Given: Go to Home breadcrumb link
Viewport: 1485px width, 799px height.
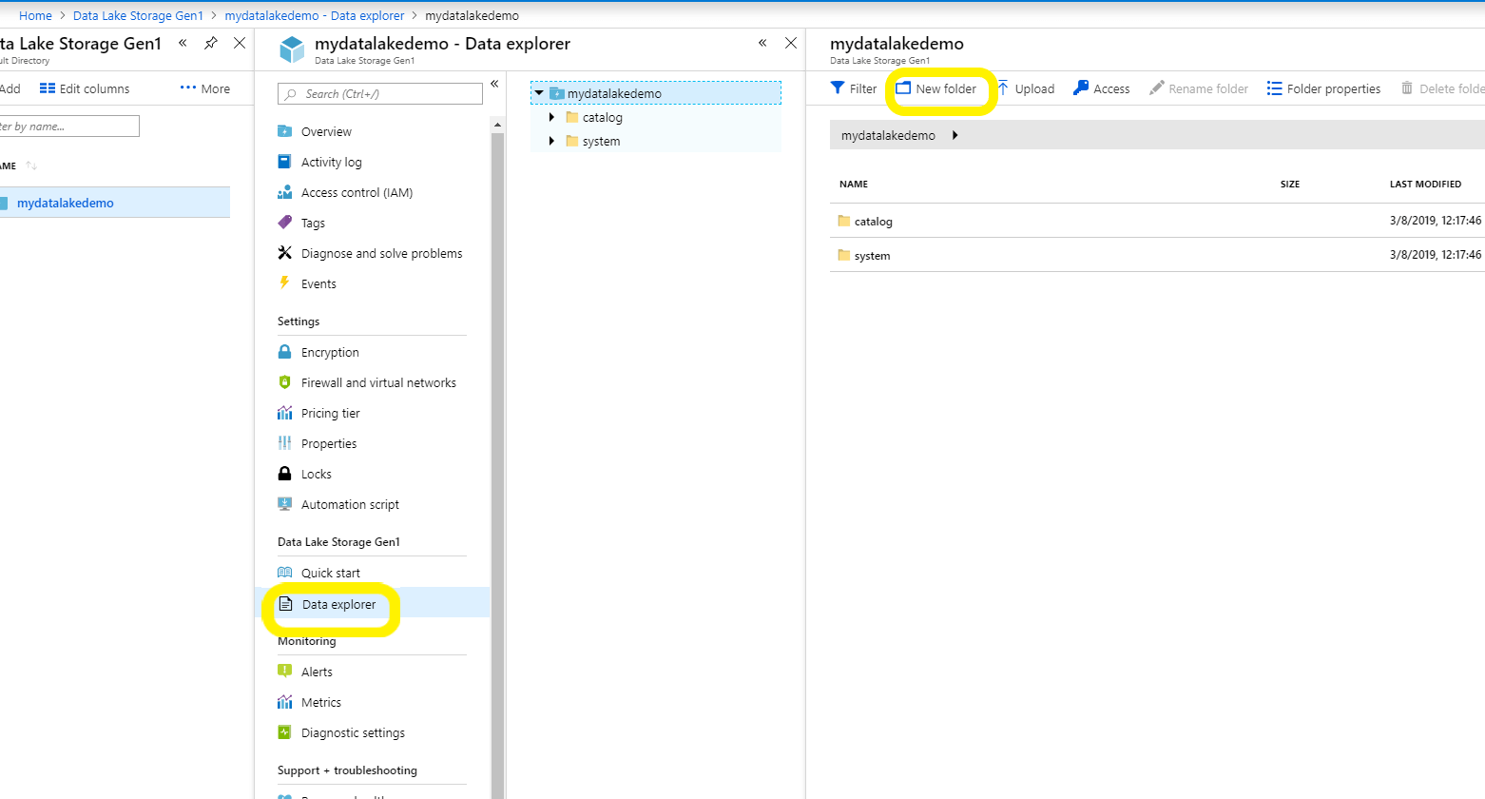Looking at the screenshot, I should point(35,15).
